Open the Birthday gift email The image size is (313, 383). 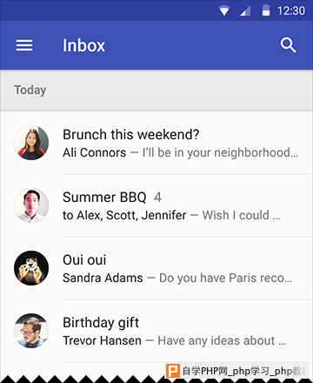156,331
